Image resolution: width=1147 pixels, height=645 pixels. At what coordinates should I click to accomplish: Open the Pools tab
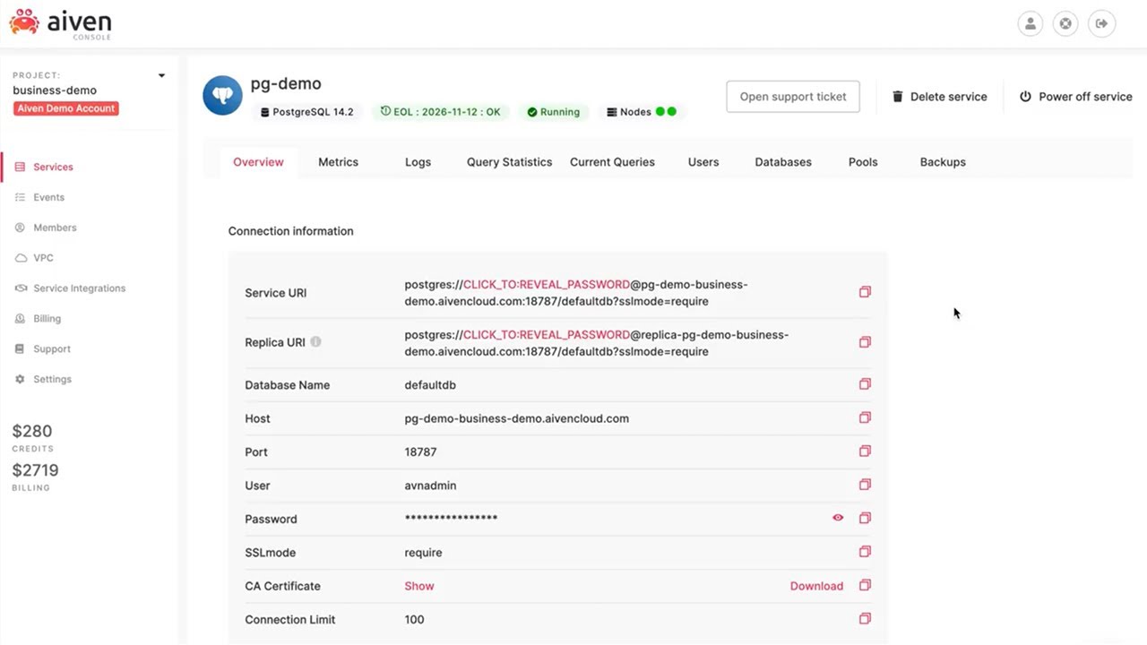[x=863, y=162]
